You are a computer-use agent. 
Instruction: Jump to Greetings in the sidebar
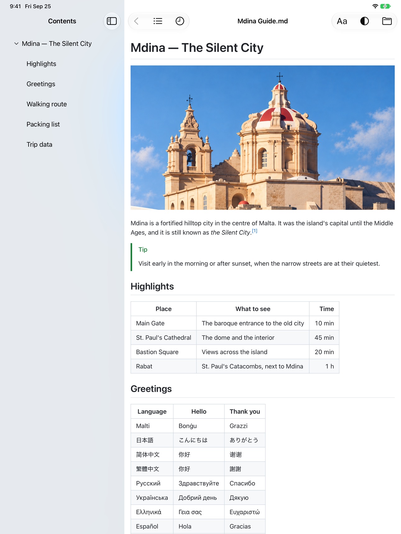click(x=41, y=84)
